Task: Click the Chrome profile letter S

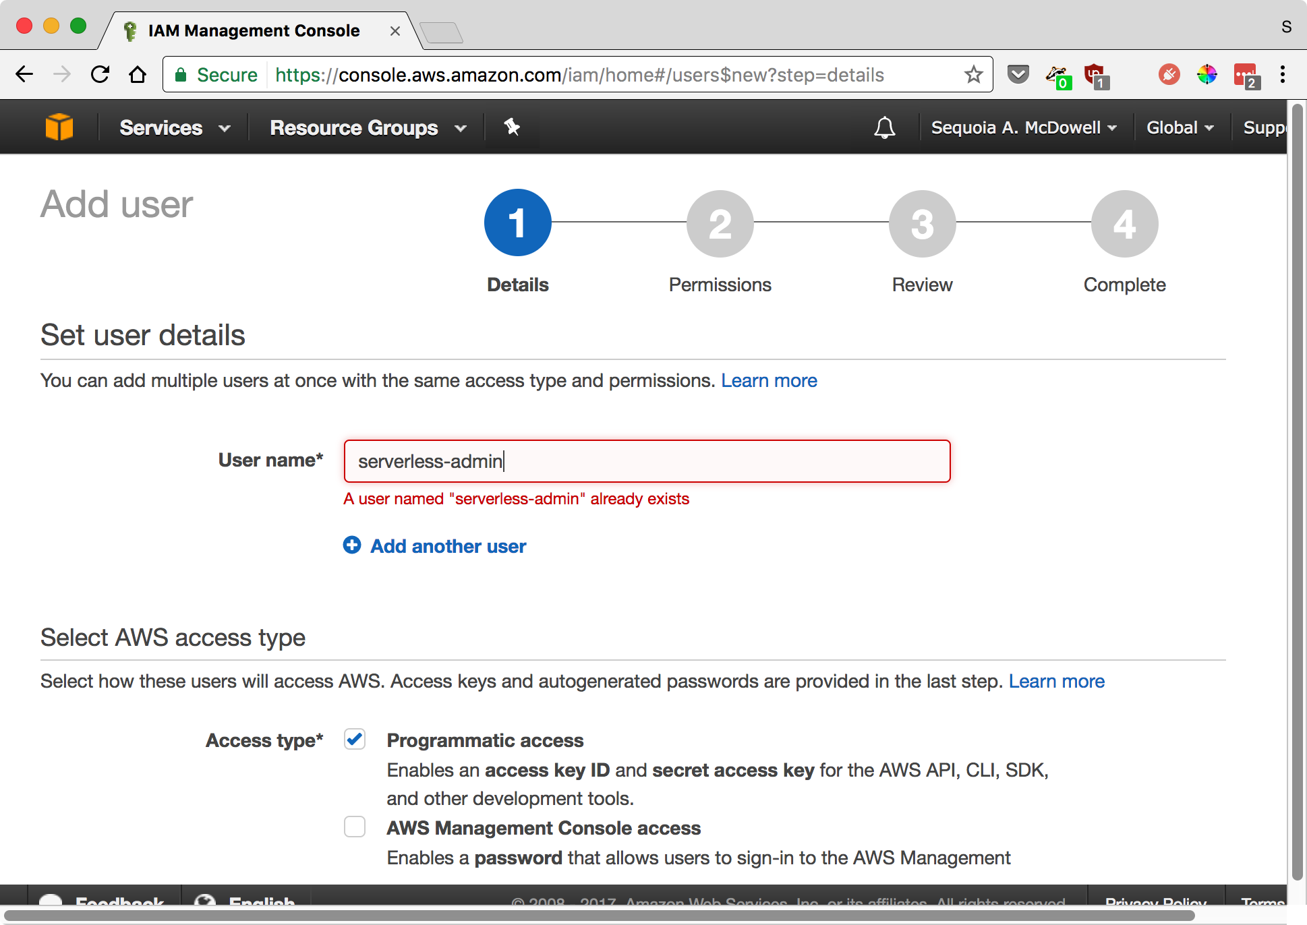Action: click(x=1287, y=27)
